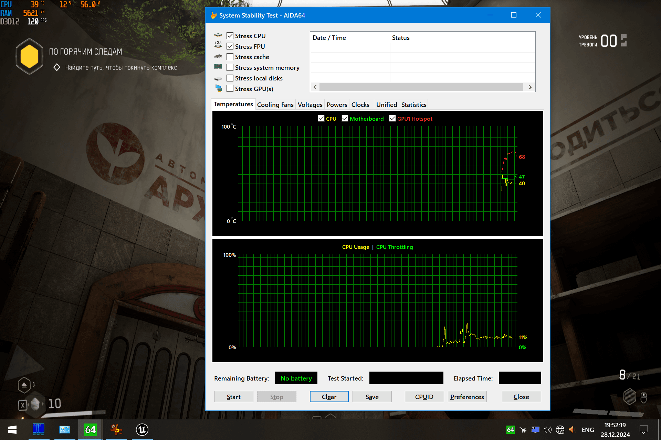Click the Save button
This screenshot has height=440, width=661.
(372, 397)
